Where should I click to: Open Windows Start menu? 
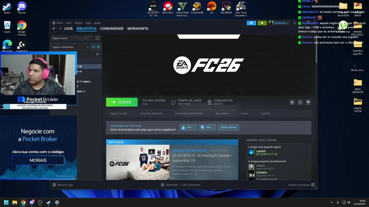coord(6,202)
